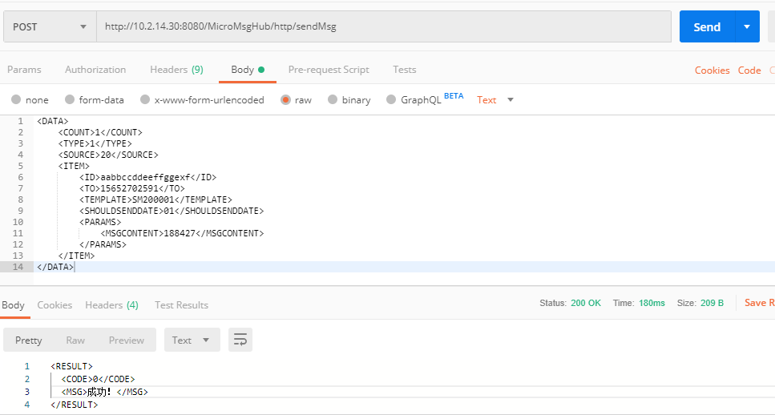Image resolution: width=775 pixels, height=415 pixels.
Task: Click the request URL input field
Action: 383,26
